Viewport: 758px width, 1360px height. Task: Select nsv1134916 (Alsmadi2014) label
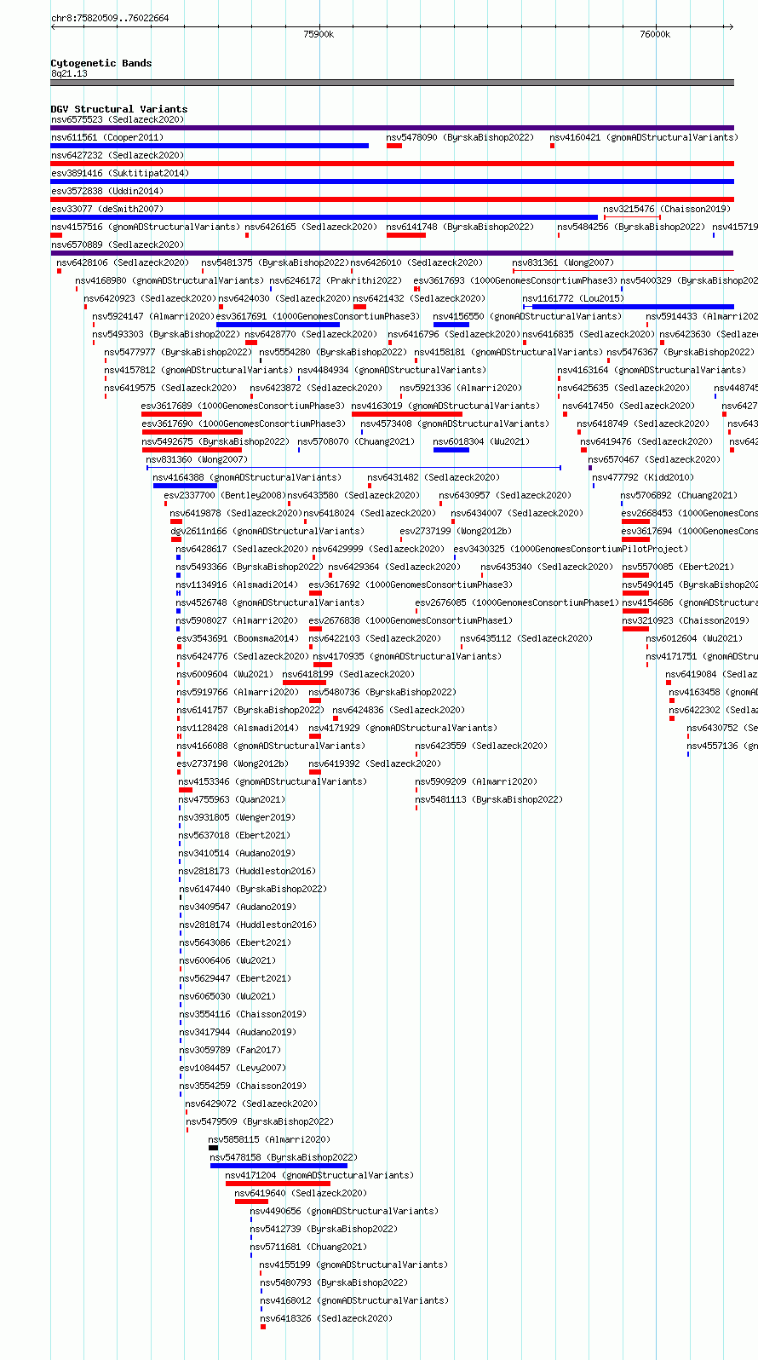pyautogui.click(x=237, y=585)
